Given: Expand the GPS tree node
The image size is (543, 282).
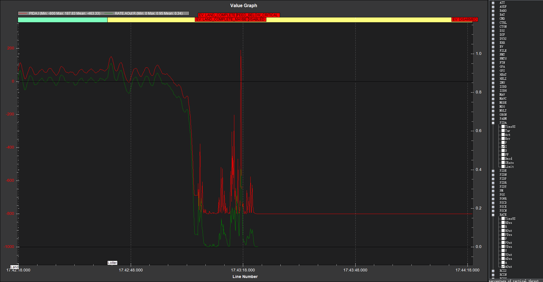Looking at the screenshot, I should tap(493, 71).
